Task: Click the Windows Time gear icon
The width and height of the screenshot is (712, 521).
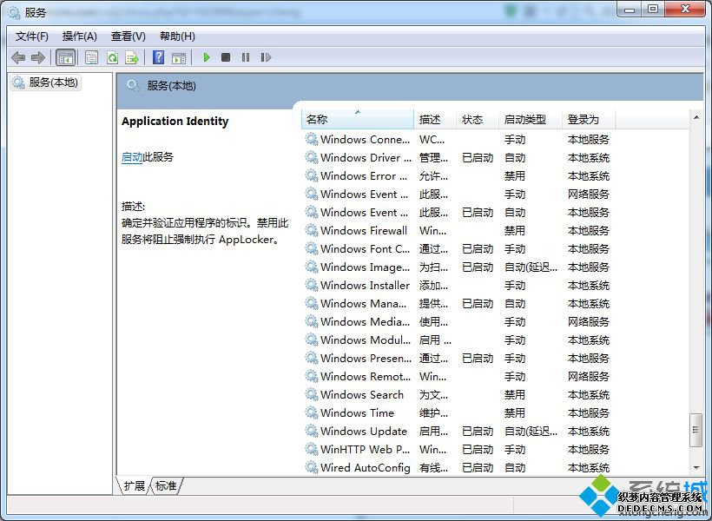Action: pos(312,412)
